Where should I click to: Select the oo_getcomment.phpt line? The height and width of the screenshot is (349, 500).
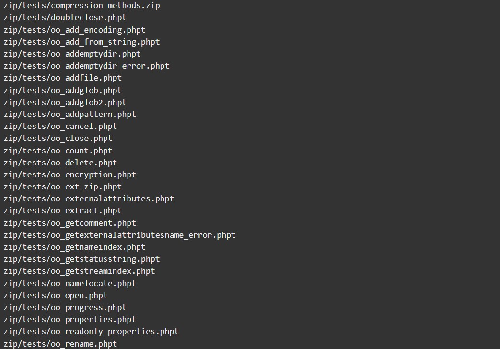(x=70, y=223)
